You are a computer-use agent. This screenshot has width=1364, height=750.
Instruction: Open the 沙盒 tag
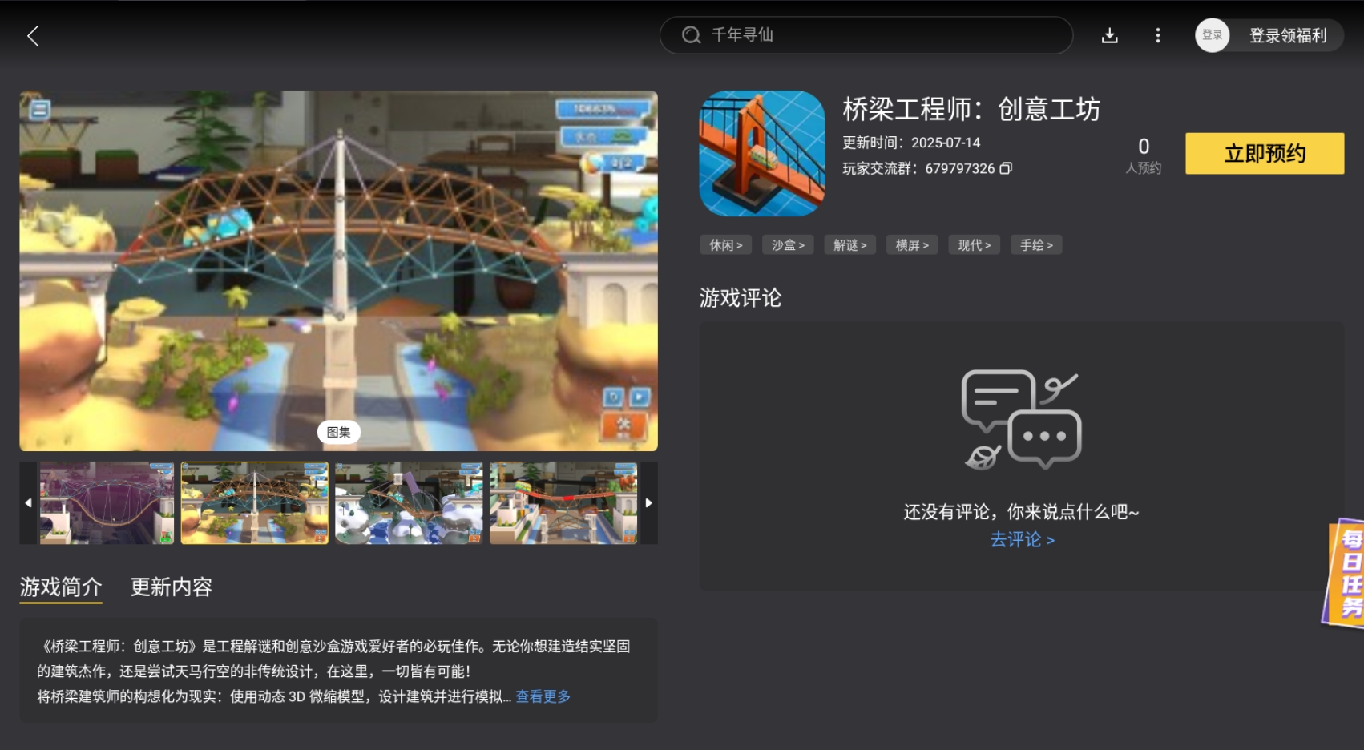pyautogui.click(x=788, y=245)
